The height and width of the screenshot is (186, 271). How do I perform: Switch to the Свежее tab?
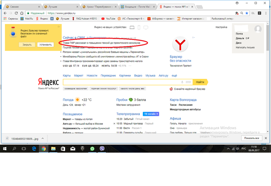point(22,7)
